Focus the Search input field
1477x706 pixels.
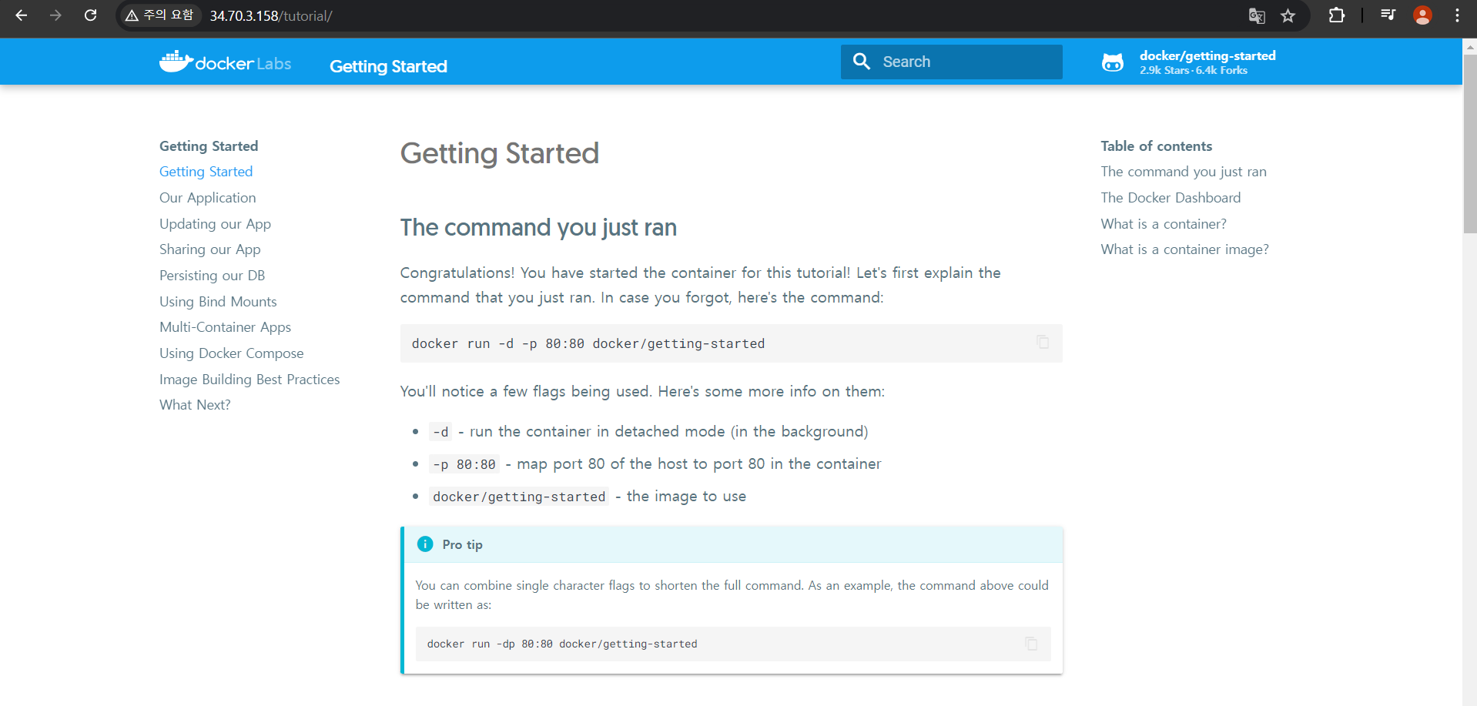point(952,62)
